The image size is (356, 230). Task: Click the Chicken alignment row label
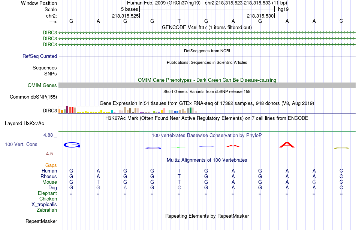48,199
